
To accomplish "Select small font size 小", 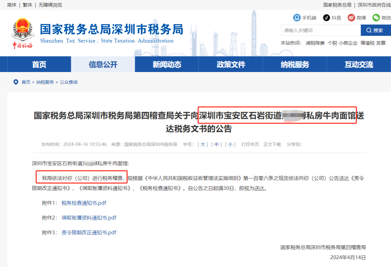I will [x=230, y=144].
